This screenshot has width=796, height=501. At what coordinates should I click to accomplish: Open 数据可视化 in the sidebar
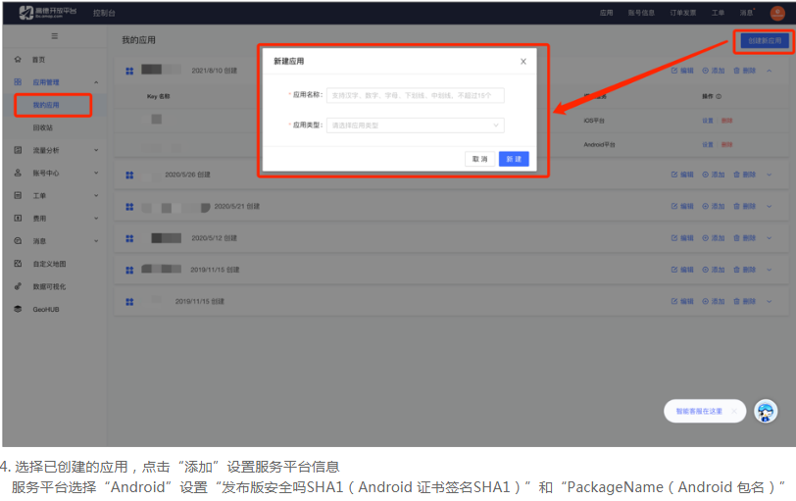tap(49, 286)
